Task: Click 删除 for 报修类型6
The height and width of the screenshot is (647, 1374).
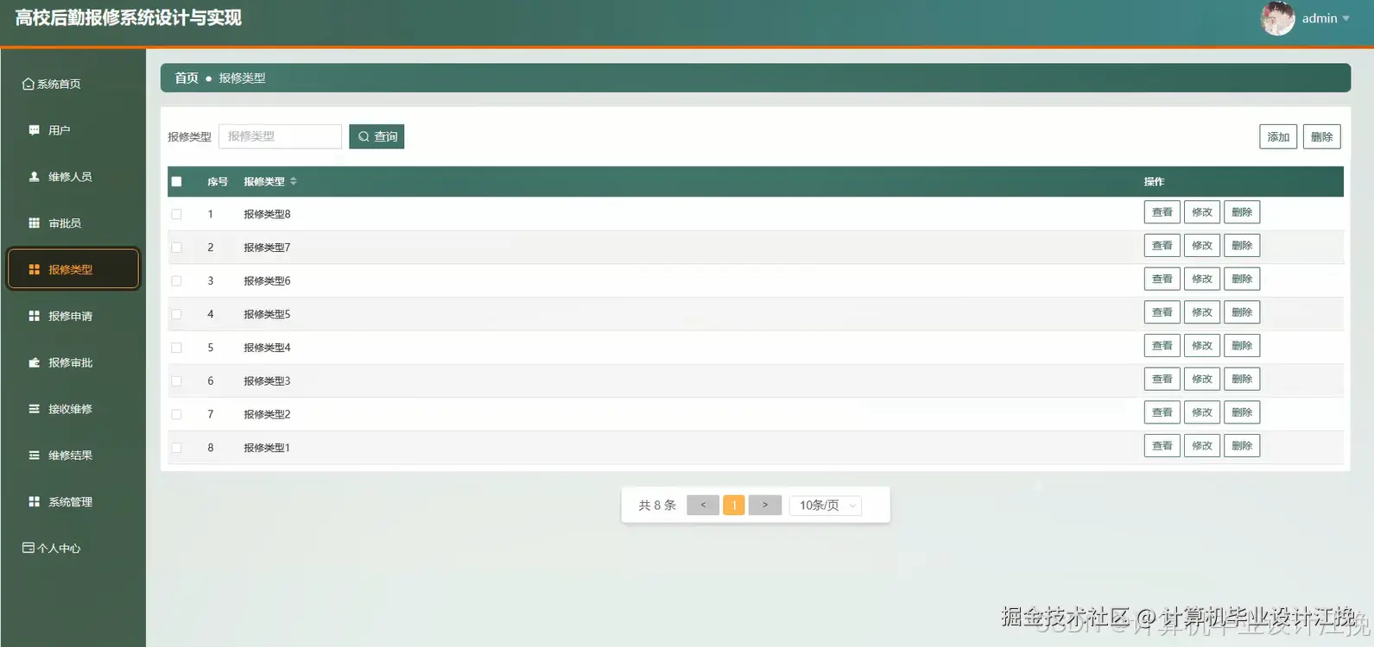Action: coord(1242,279)
